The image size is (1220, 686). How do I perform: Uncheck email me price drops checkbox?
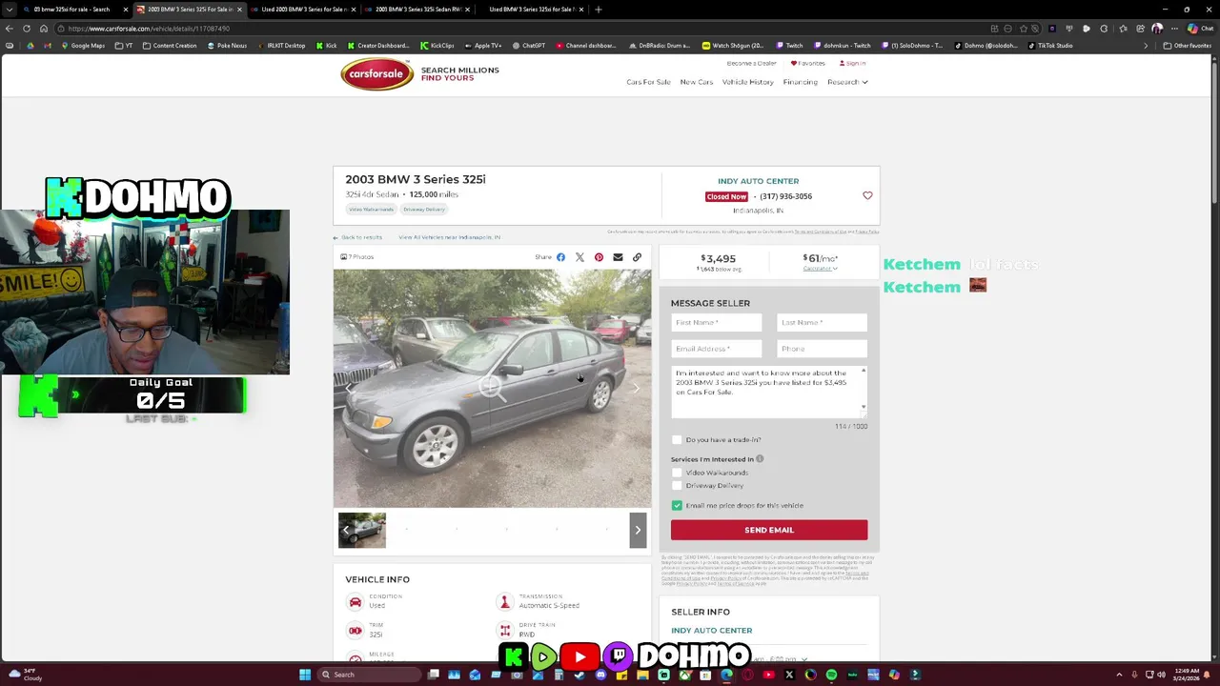677,506
